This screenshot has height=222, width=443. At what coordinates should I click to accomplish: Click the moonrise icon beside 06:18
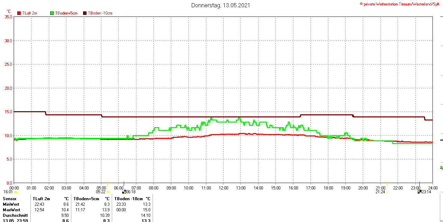(x=124, y=192)
